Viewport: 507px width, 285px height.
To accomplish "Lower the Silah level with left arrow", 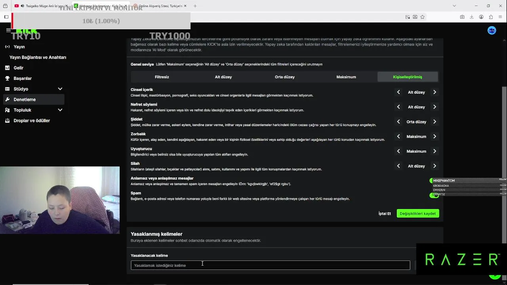I will click(398, 166).
